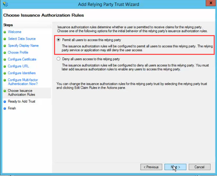Click the green bullet beside Configure URL
Viewport: 217px width, 176px height.
coord(5,66)
